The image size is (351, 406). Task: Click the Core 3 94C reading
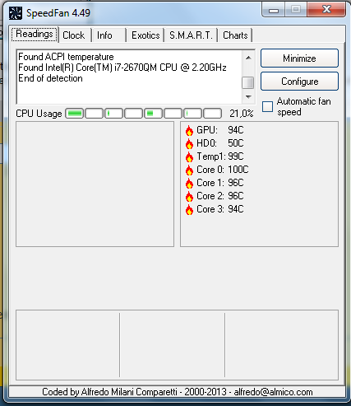(220, 209)
